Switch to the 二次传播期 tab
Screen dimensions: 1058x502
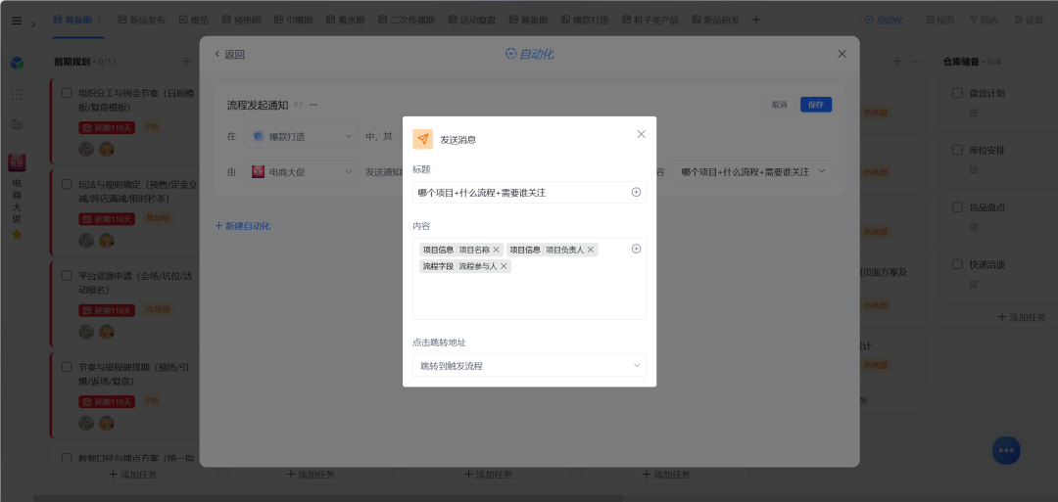[407, 21]
